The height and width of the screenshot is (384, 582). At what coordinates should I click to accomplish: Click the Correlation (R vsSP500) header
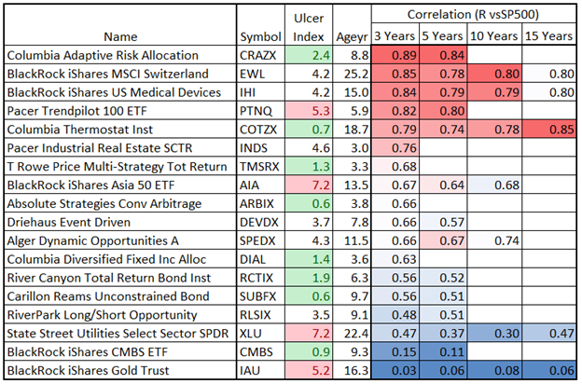click(472, 14)
